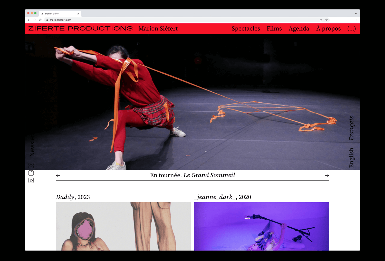Open the _jeanne_dark_ purple thumbnail image
The width and height of the screenshot is (385, 261).
[x=262, y=226]
